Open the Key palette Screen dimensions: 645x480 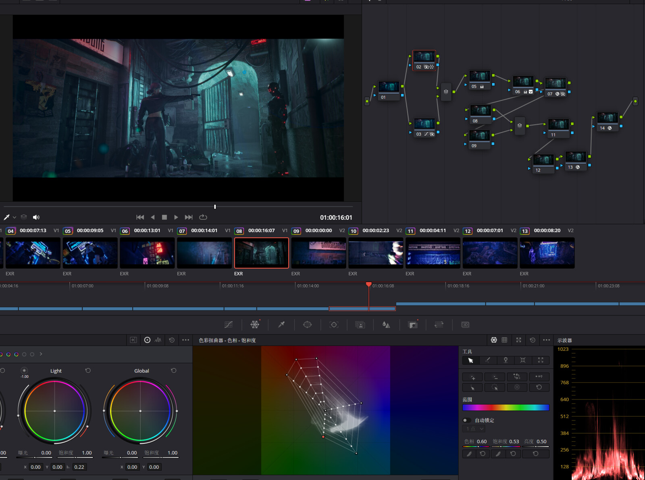click(x=413, y=325)
